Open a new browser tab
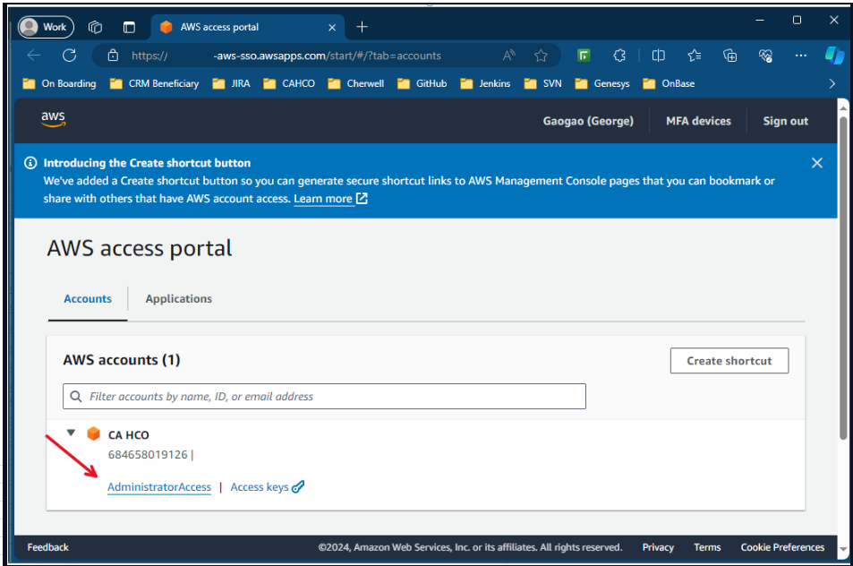853x566 pixels. pos(362,27)
